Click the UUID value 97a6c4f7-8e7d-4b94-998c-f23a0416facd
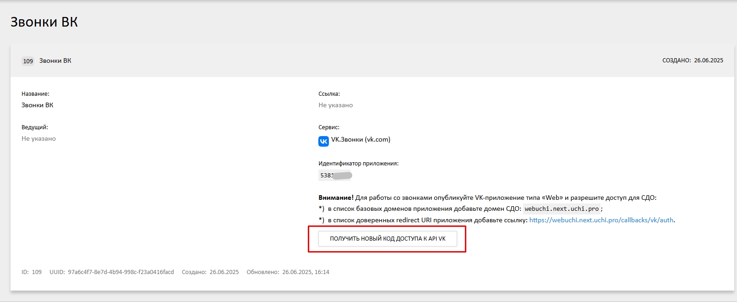 click(121, 272)
